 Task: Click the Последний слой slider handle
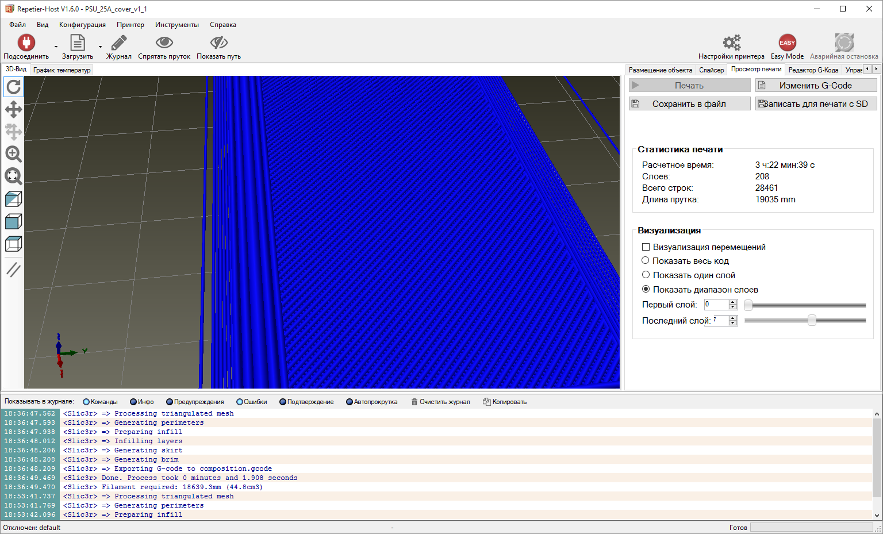[x=812, y=320]
